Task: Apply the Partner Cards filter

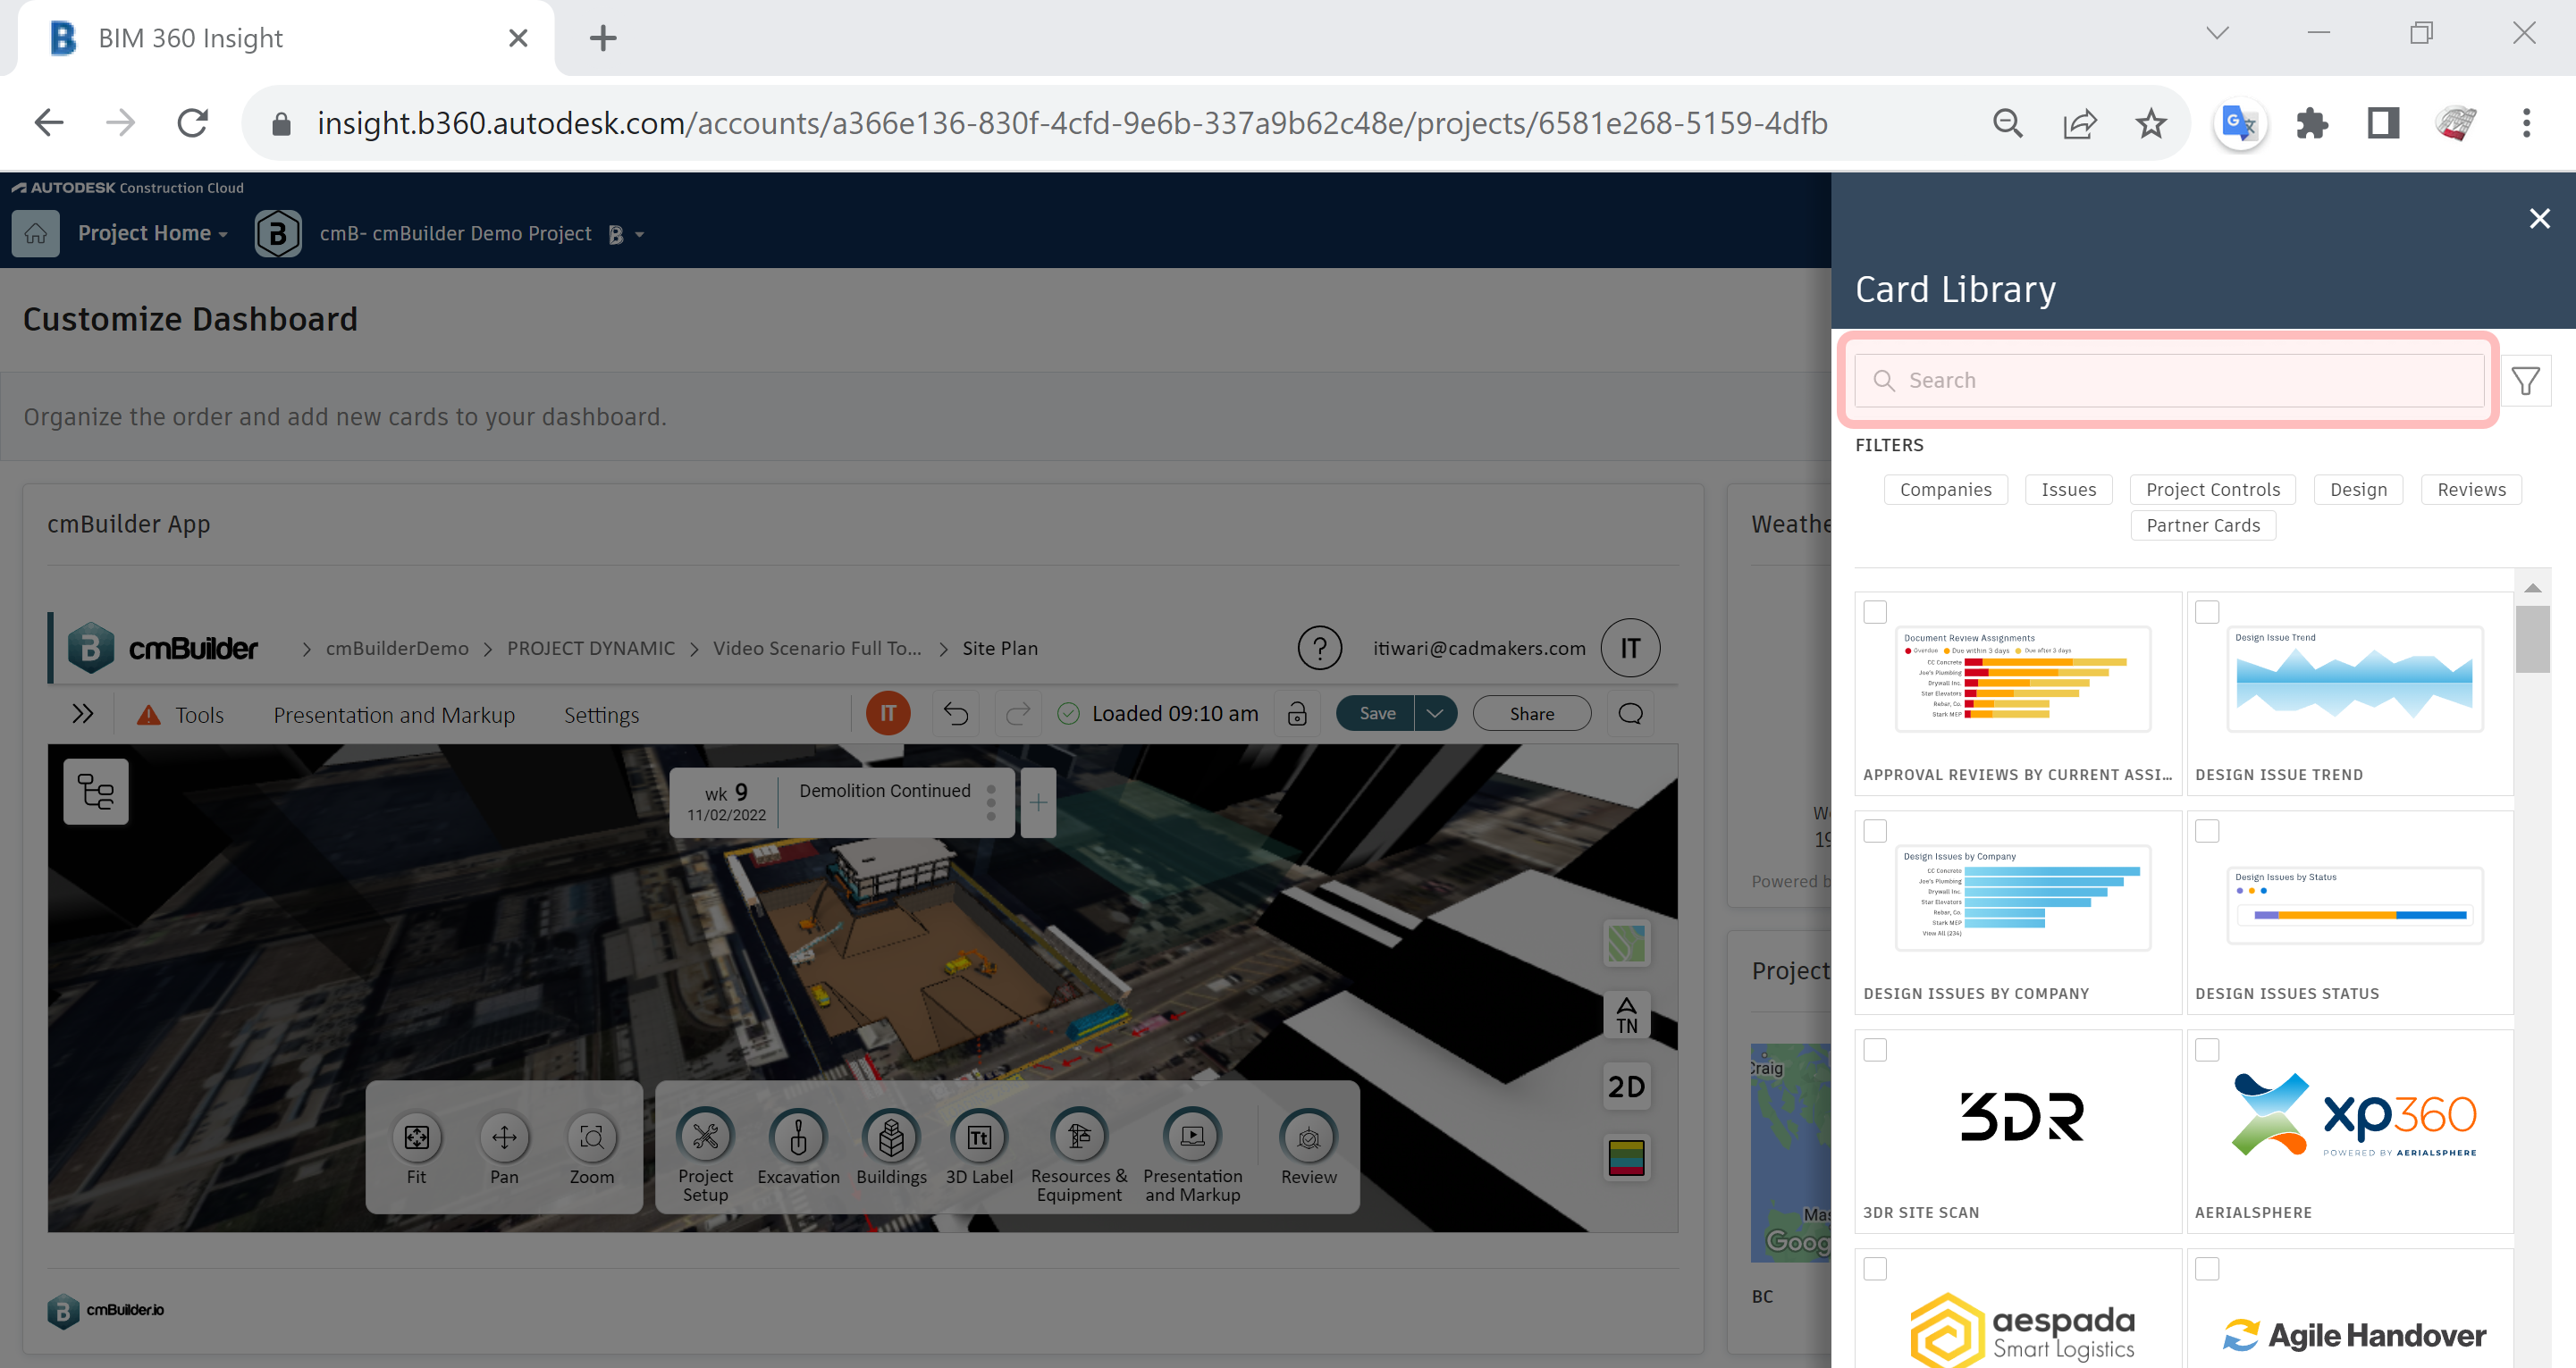Action: pyautogui.click(x=2202, y=525)
